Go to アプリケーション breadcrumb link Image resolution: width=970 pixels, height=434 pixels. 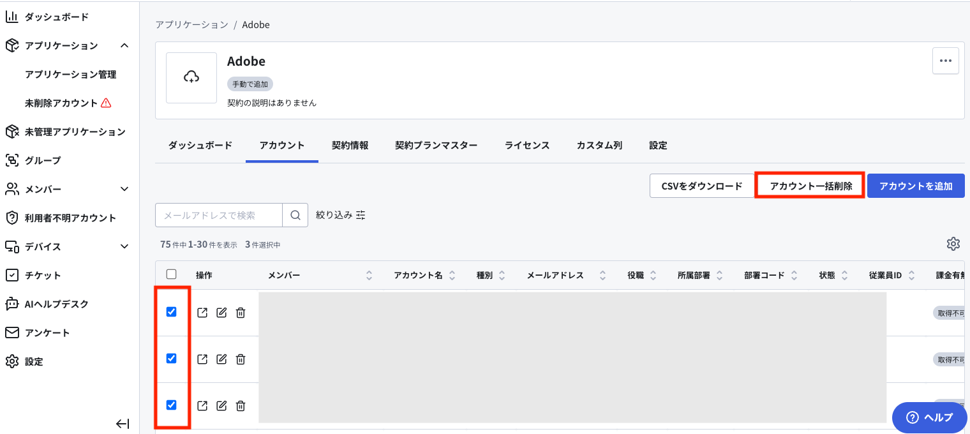(191, 25)
